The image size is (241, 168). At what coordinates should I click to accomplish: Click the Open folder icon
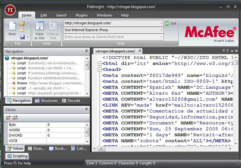[x=23, y=23]
